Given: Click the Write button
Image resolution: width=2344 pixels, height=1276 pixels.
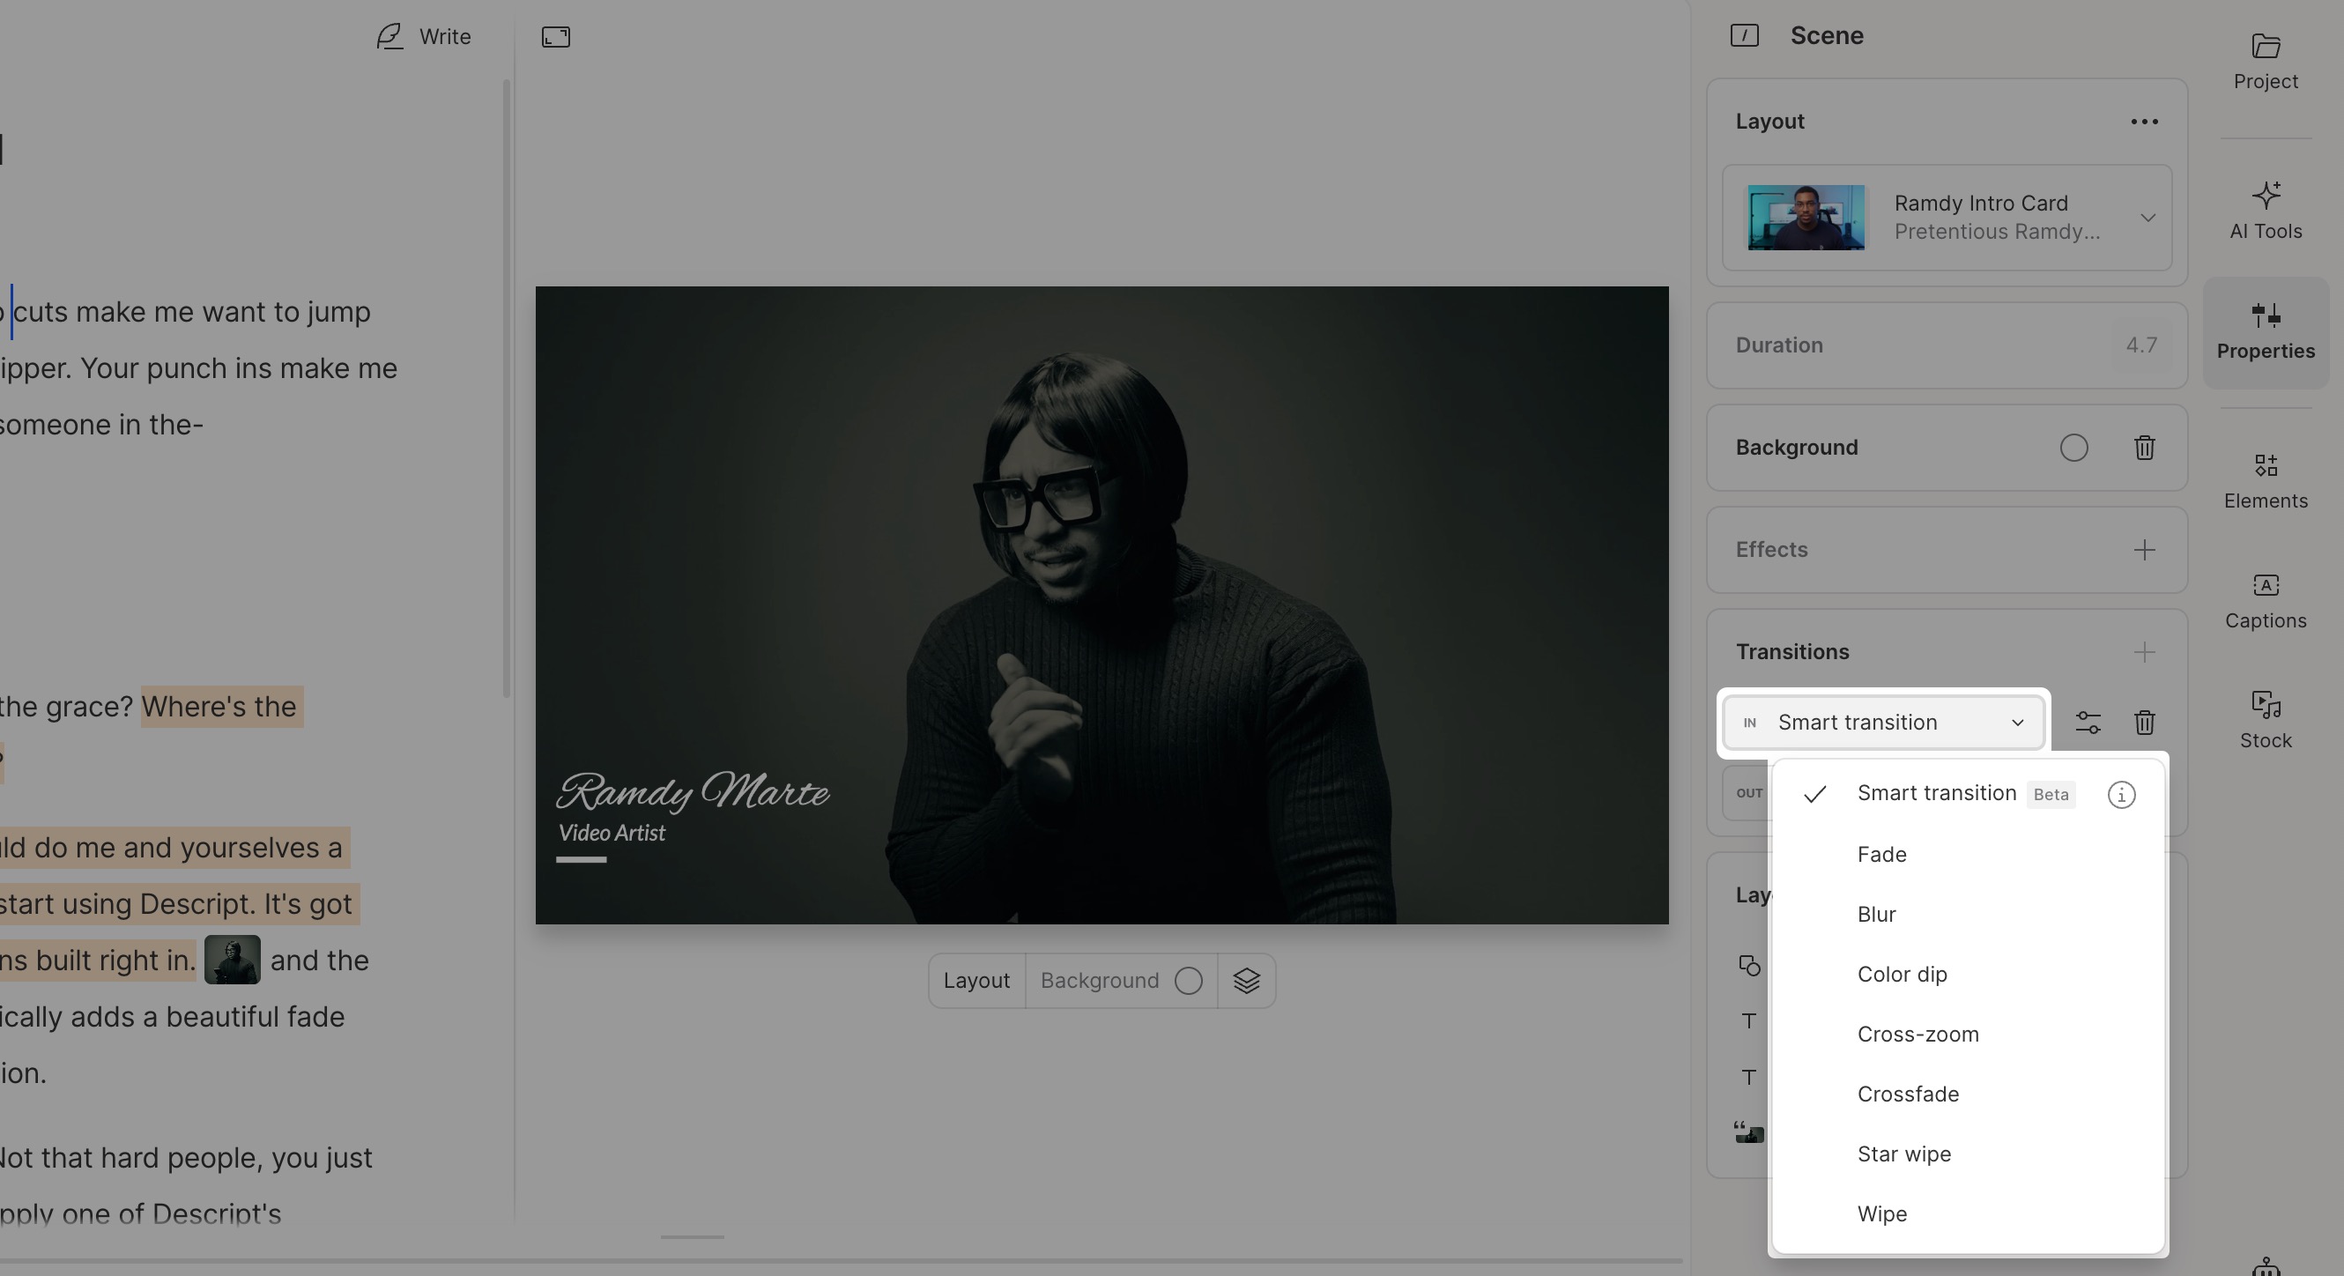Looking at the screenshot, I should coord(423,37).
